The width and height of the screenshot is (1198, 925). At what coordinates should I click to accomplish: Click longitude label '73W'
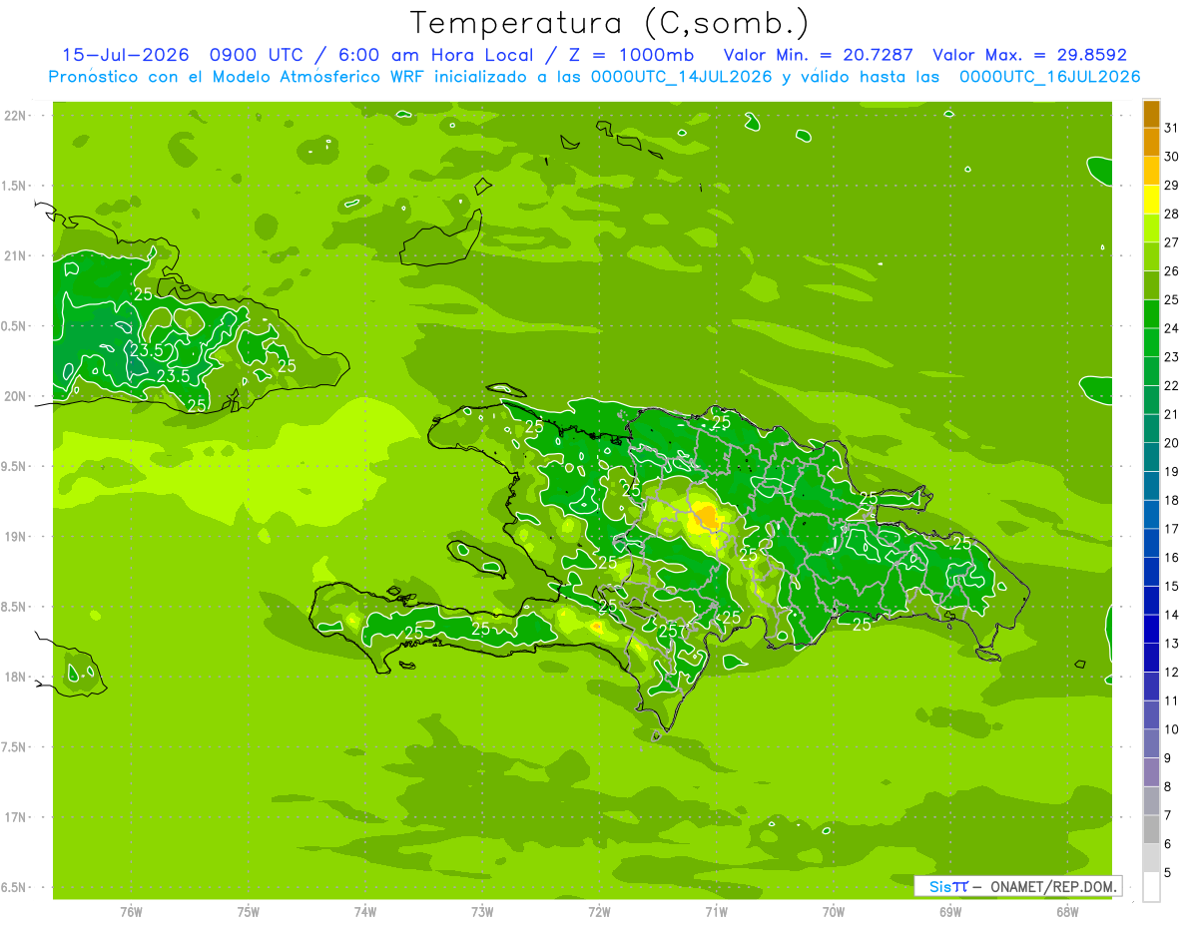pos(482,913)
